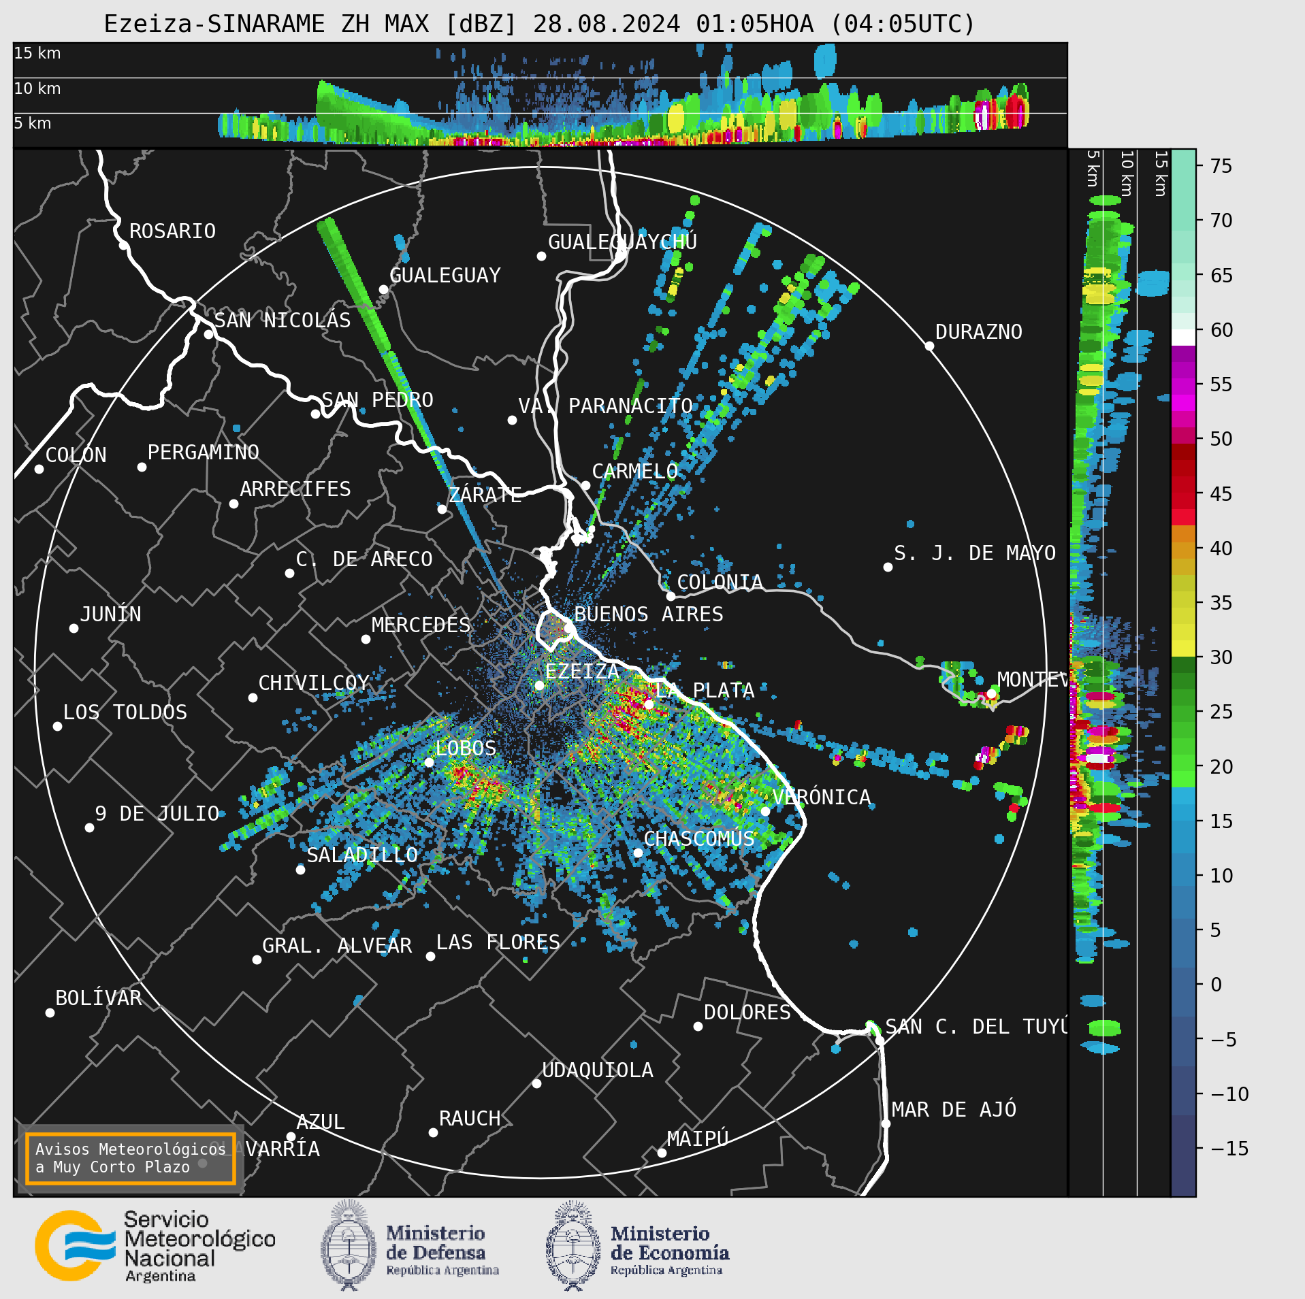Screen dimensions: 1305x1299
Task: Click the Ministerio de Defensa text
Action: point(442,1251)
